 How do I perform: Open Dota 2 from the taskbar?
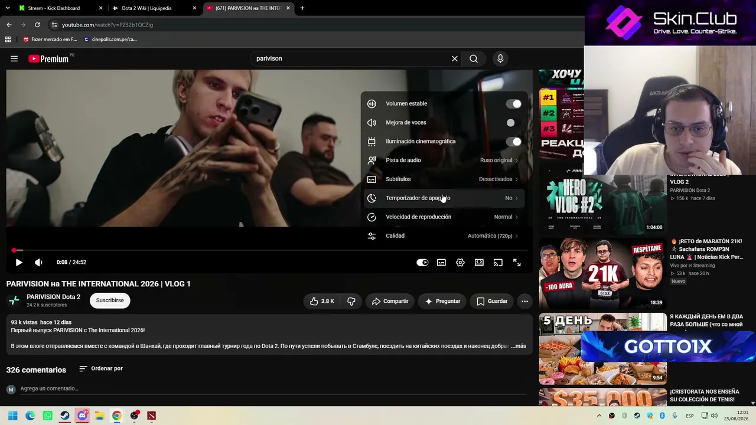pos(152,416)
